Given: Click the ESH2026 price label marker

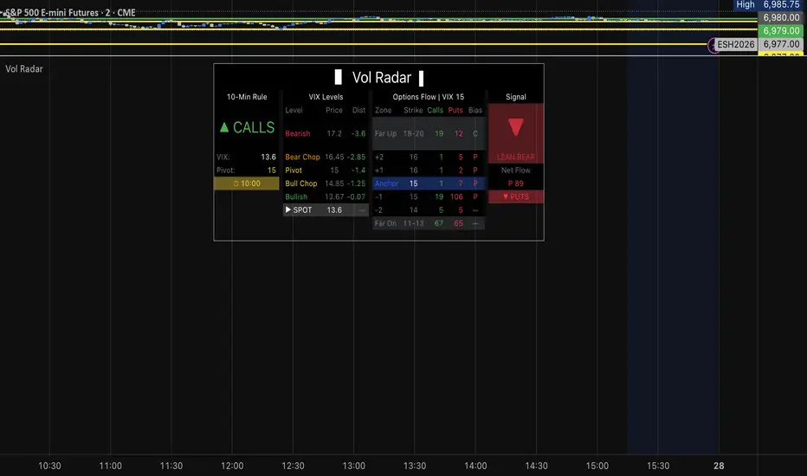Looking at the screenshot, I should pyautogui.click(x=736, y=44).
